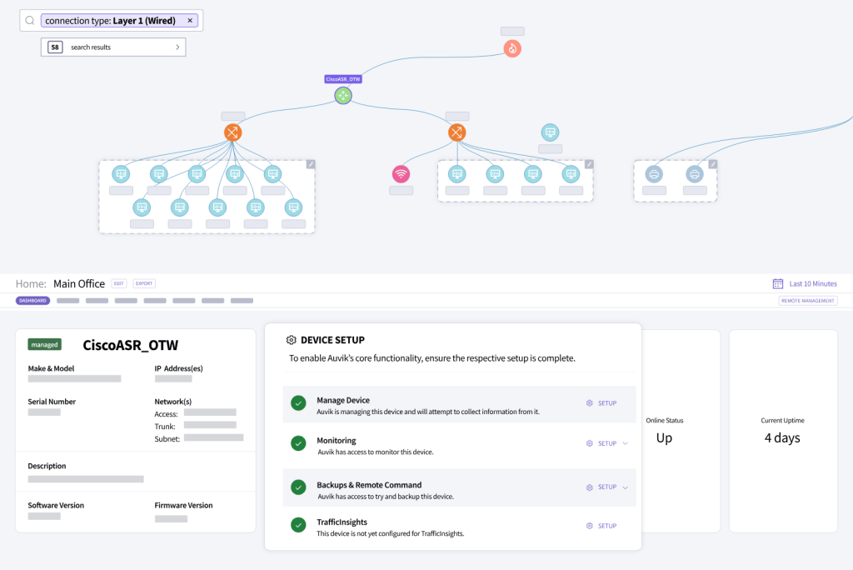Viewport: 853px width, 570px height.
Task: Click the Software Version label
Action: [56, 505]
